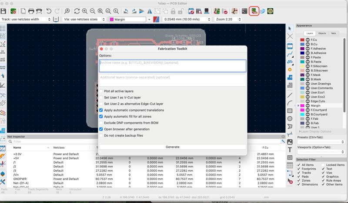Select the arrow selection tool
The width and height of the screenshot is (348, 203).
290,29
